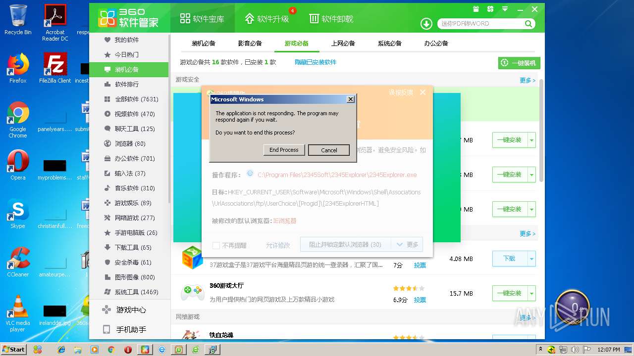Select 聊天工具 (125) category
The image size is (634, 356).
(129, 129)
